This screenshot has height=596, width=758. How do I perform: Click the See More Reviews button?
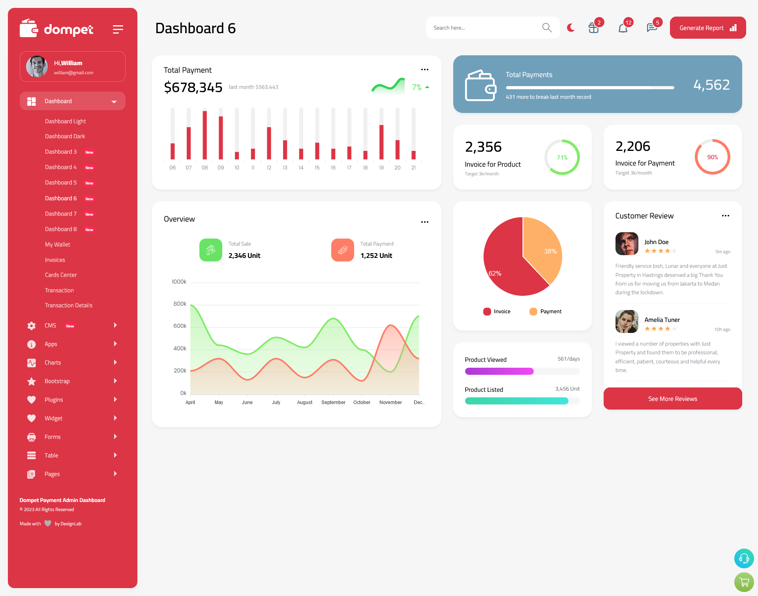(x=672, y=399)
